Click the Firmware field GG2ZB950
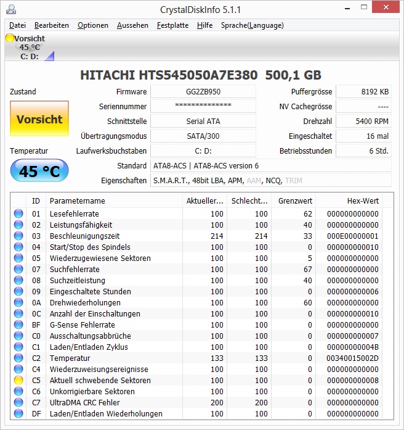Viewport: 404px width, 430px height. click(x=203, y=91)
